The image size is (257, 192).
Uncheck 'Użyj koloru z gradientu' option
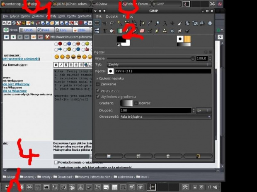98,97
